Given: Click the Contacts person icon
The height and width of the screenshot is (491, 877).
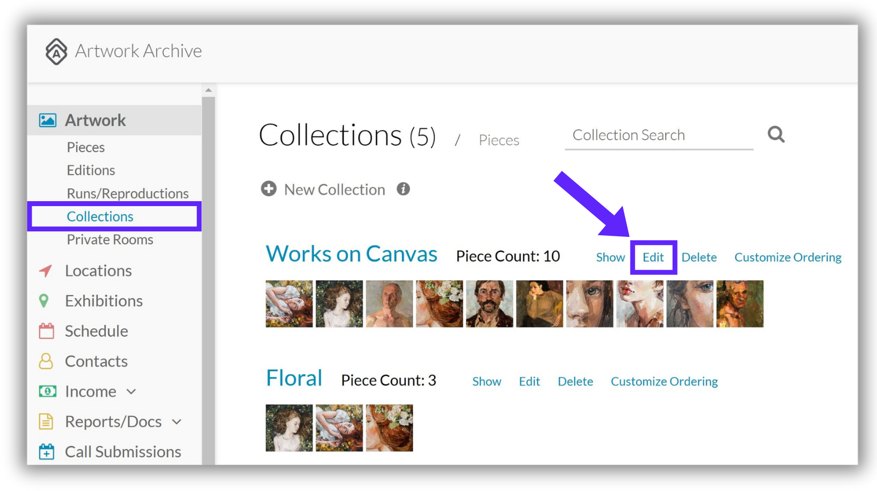Looking at the screenshot, I should coord(46,361).
